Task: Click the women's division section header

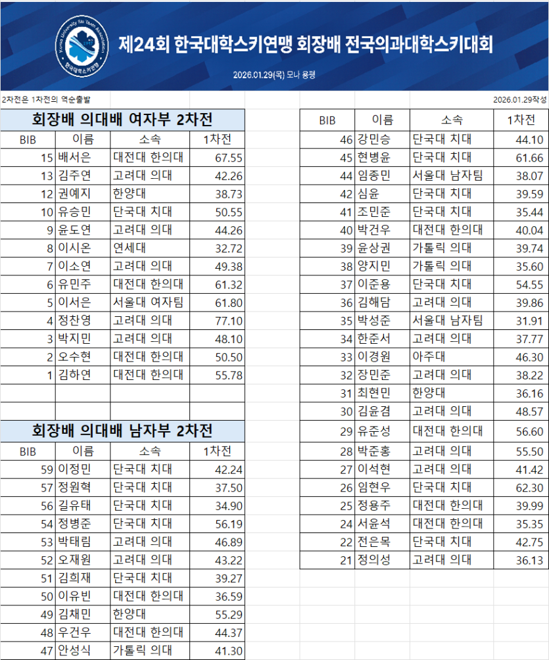Action: point(122,120)
